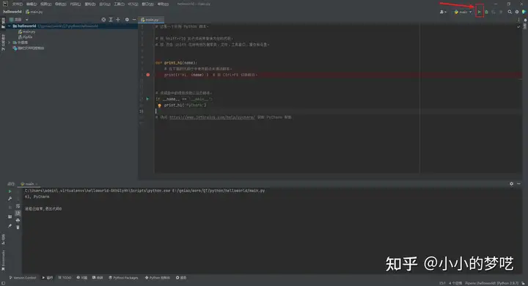The width and height of the screenshot is (528, 286).
Task: Click the wrench icon in run panel
Action: coord(10,199)
